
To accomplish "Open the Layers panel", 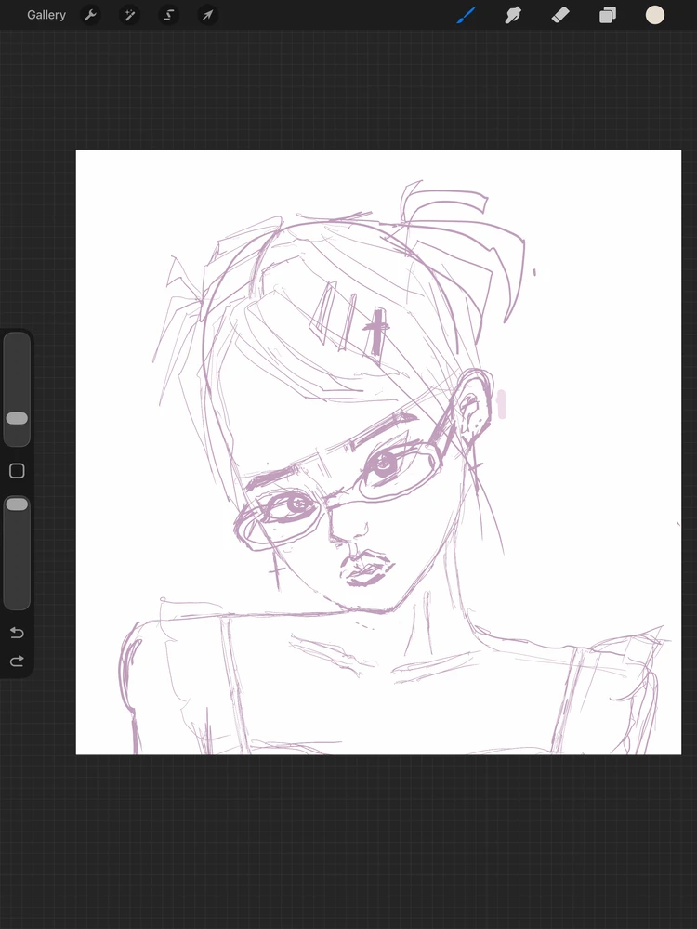I will coord(608,15).
